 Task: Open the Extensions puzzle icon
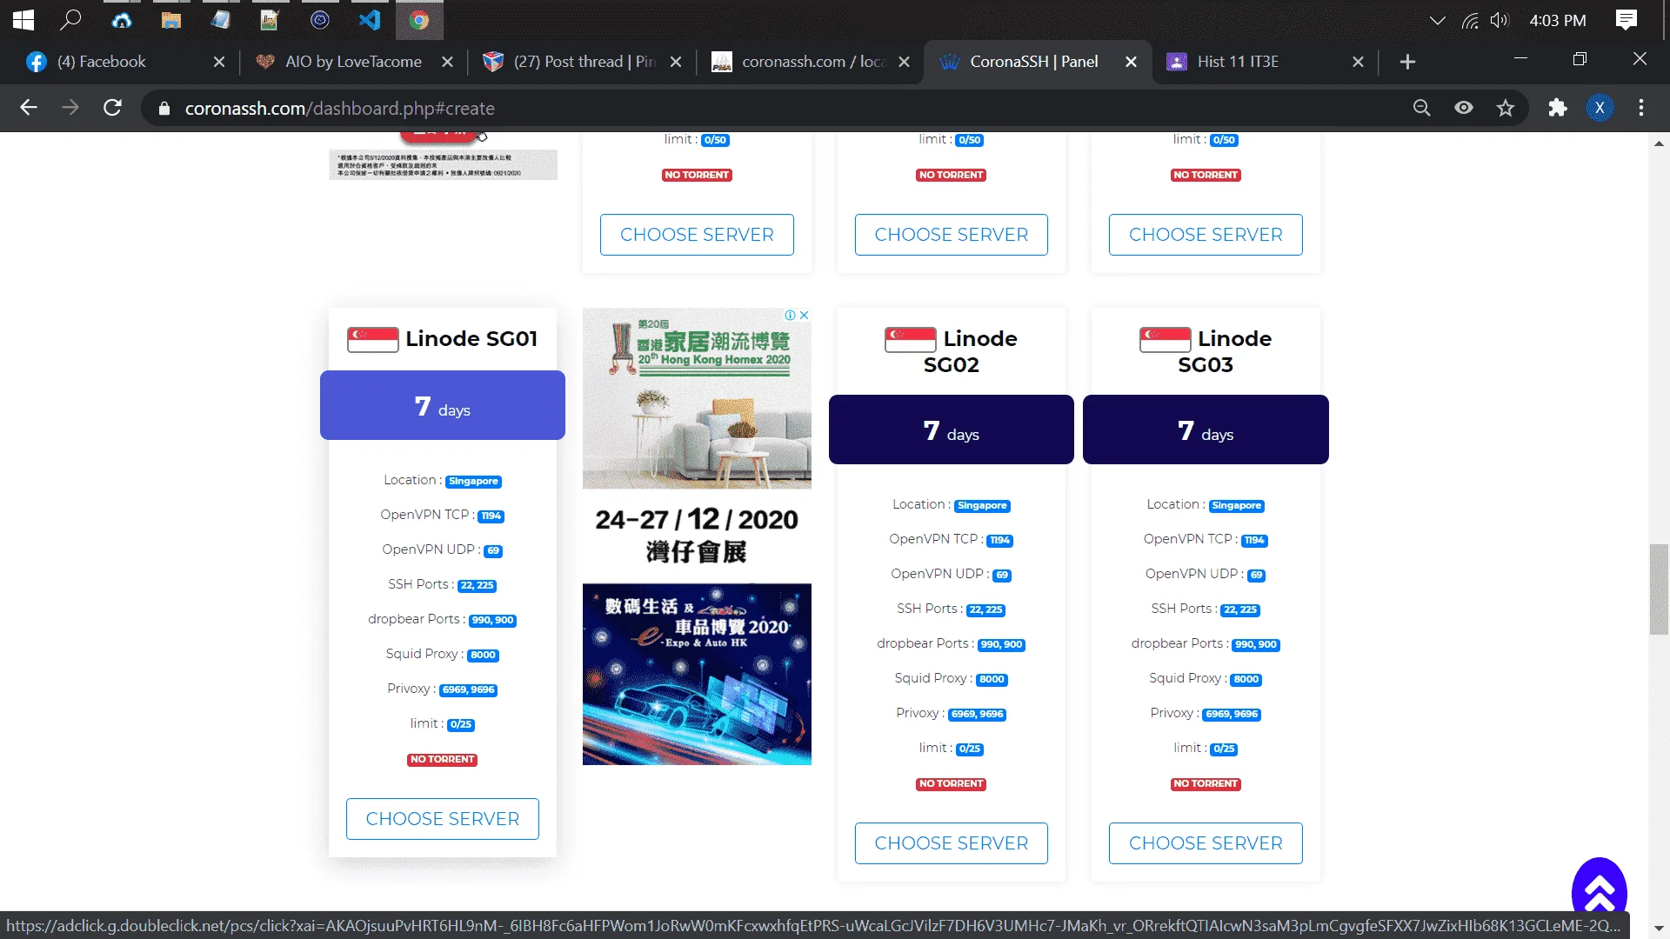point(1557,108)
